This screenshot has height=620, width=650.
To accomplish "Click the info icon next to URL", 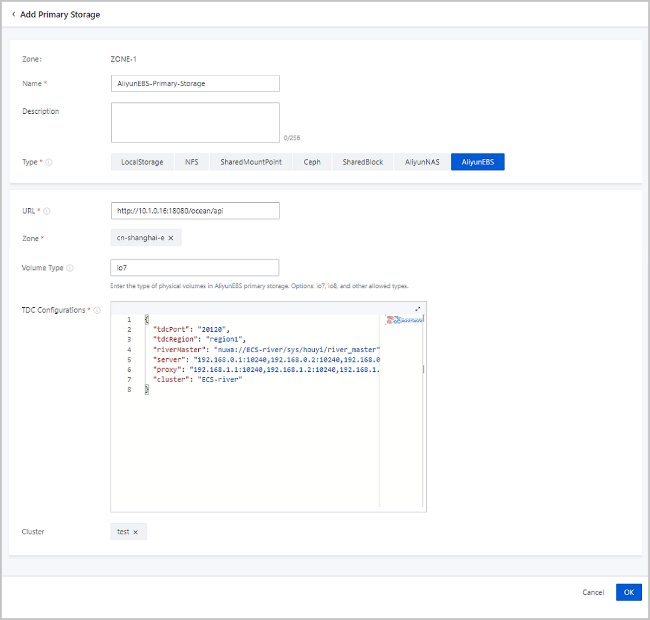I will (47, 211).
